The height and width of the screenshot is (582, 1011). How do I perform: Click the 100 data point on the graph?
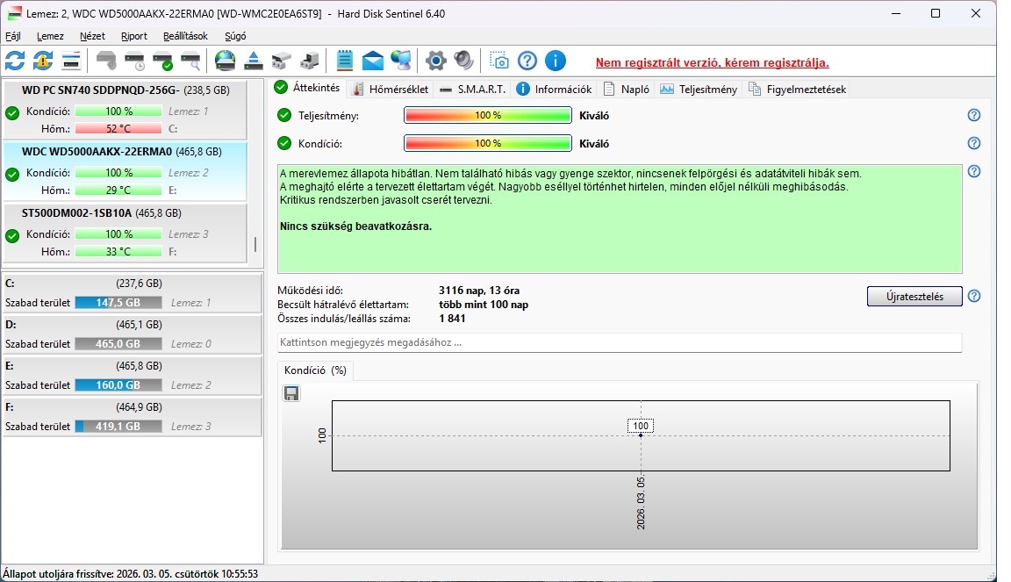(x=641, y=435)
